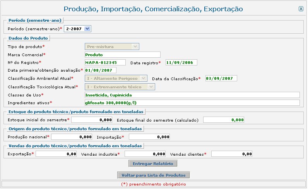Edit the Estoque inicial do semestre field
The width and height of the screenshot is (308, 189).
tap(92, 120)
